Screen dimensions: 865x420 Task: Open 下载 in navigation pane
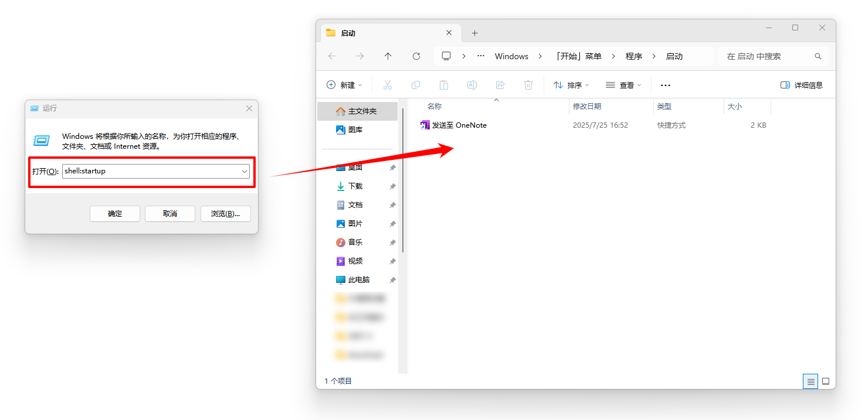(x=358, y=186)
